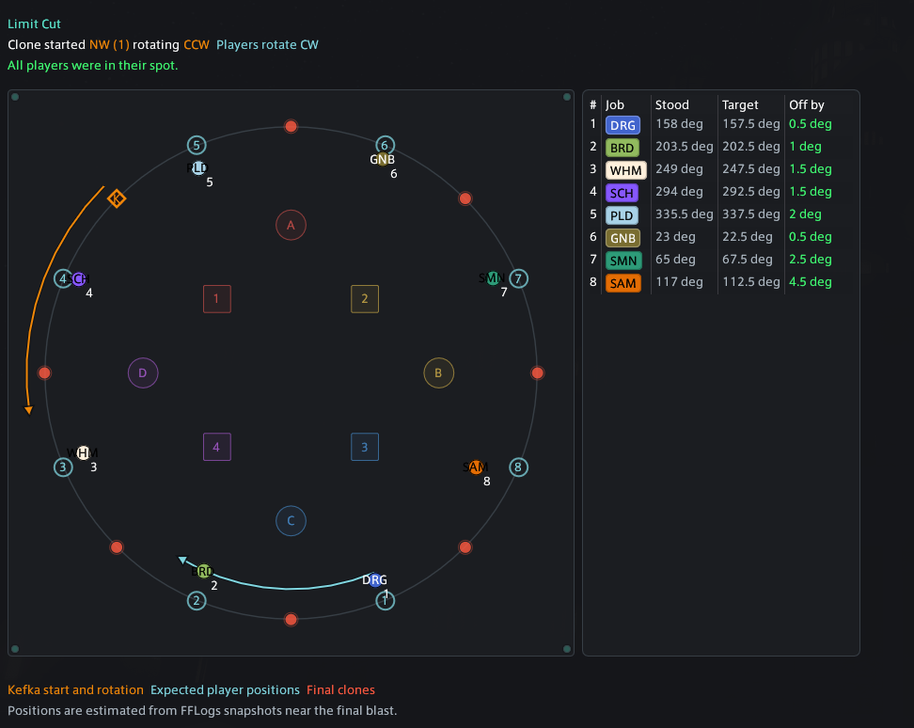The image size is (914, 728).
Task: Click the SCH player dot on arena
Action: [x=79, y=279]
